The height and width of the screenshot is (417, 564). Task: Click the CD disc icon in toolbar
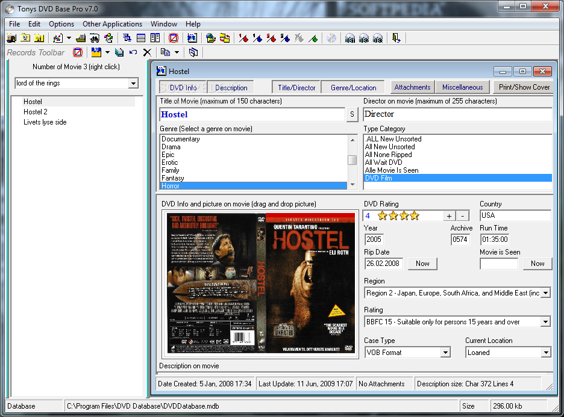pos(331,38)
